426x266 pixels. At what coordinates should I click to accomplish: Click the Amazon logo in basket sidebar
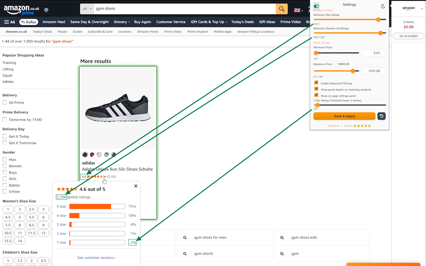pyautogui.click(x=409, y=8)
